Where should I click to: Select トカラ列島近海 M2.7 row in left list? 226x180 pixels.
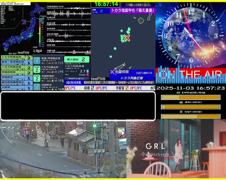[x=17, y=58]
